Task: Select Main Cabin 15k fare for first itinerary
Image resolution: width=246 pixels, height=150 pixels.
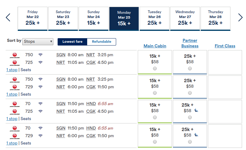Action: [x=155, y=68]
